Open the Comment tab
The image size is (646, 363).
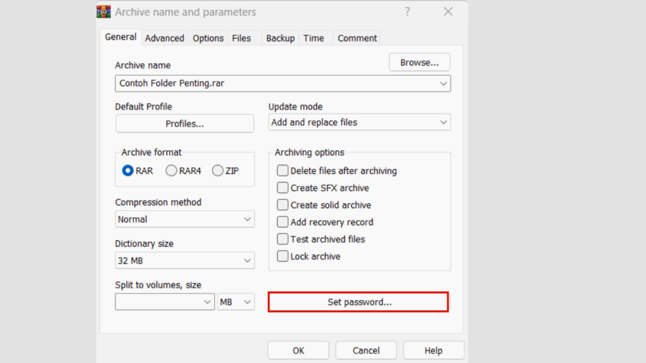(x=356, y=38)
